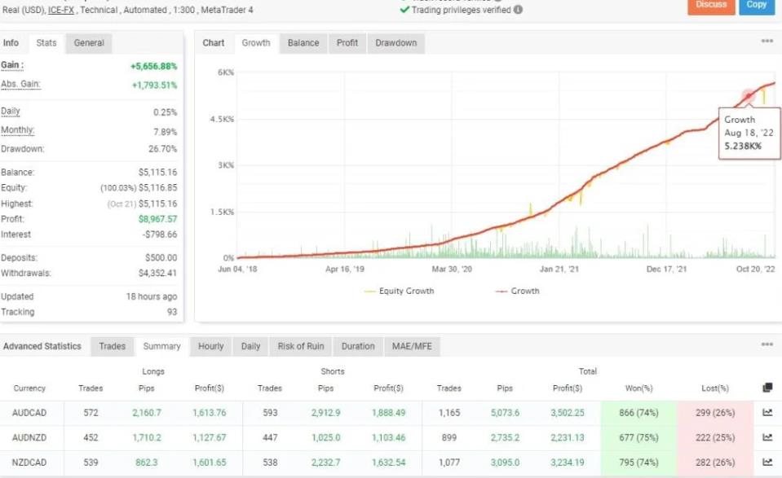Switch to the Balance chart tab
The image size is (782, 478).
[303, 43]
